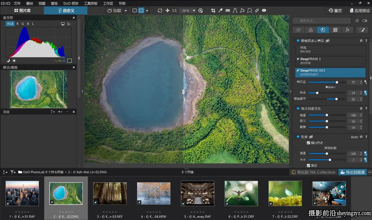Show favorite corrections star filter
The height and width of the screenshot is (220, 372).
click(x=357, y=21)
